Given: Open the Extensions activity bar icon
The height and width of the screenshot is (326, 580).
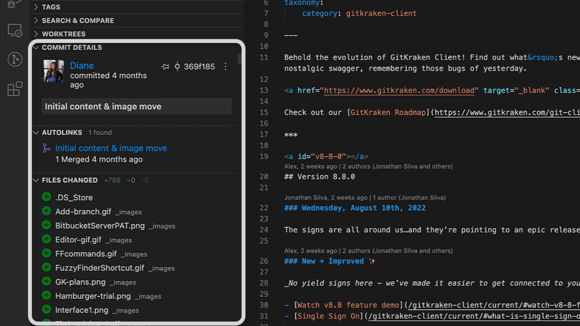Looking at the screenshot, I should 14,89.
